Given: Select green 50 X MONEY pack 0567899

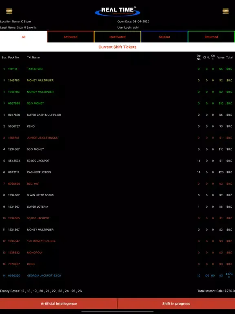Looking at the screenshot, I should coord(117,103).
